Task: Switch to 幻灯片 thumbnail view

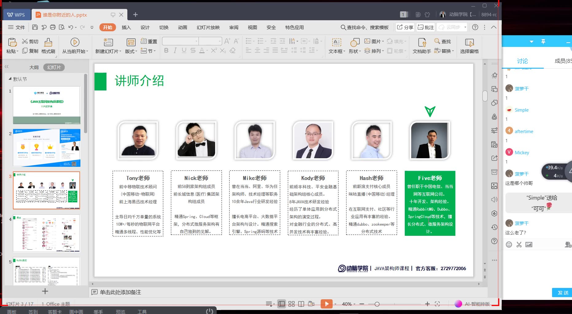Action: point(54,67)
